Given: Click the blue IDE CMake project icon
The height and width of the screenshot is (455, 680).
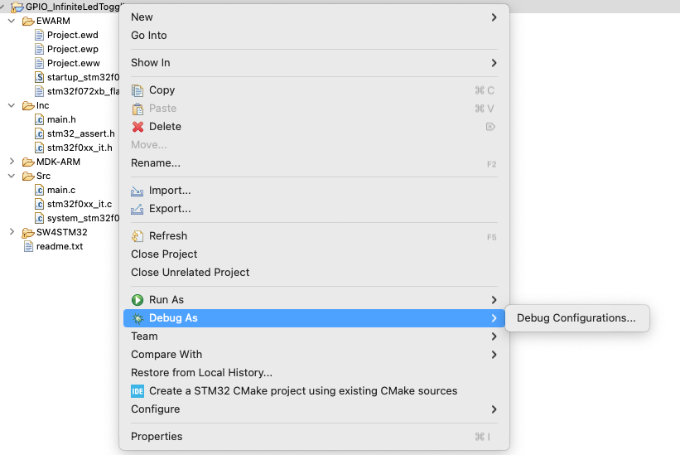Looking at the screenshot, I should [137, 391].
